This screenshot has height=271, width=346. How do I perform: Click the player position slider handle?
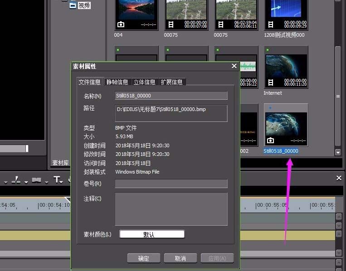click(27, 148)
